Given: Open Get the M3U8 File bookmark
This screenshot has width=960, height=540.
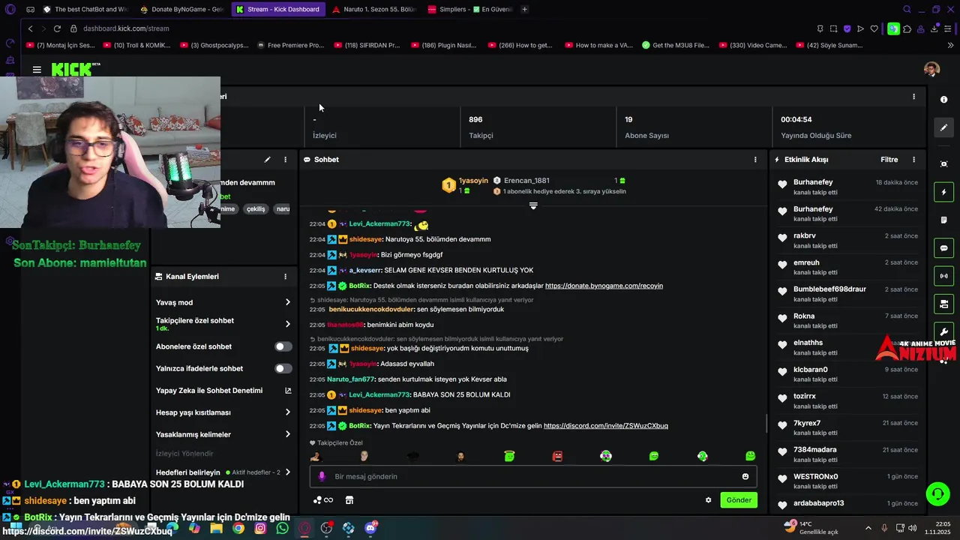Looking at the screenshot, I should point(676,45).
